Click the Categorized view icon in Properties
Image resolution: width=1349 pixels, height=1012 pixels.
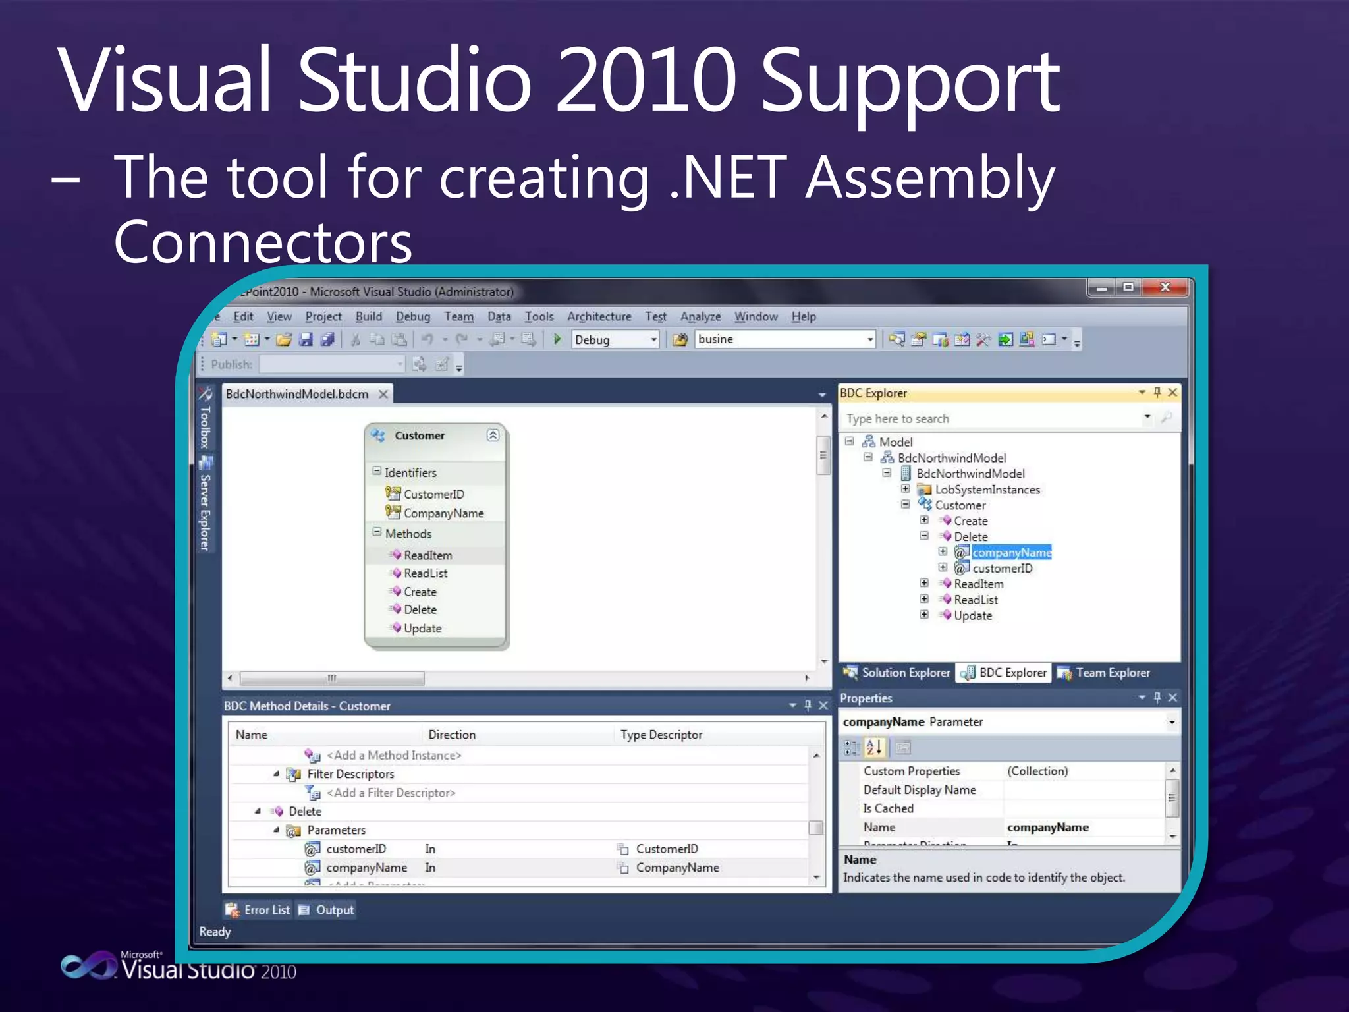(x=851, y=747)
